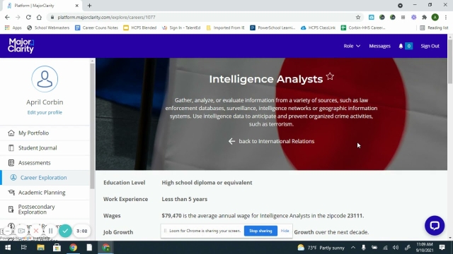Click the back arrow to International Relations
The height and width of the screenshot is (254, 453).
click(x=231, y=141)
